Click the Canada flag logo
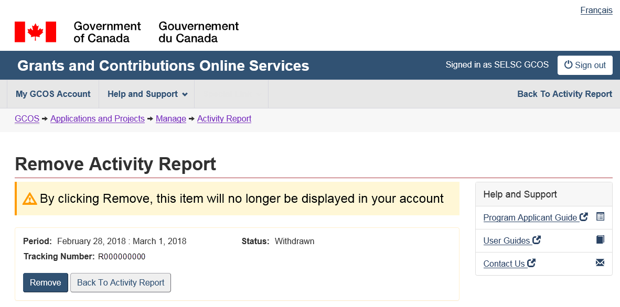The image size is (620, 307). click(x=35, y=32)
